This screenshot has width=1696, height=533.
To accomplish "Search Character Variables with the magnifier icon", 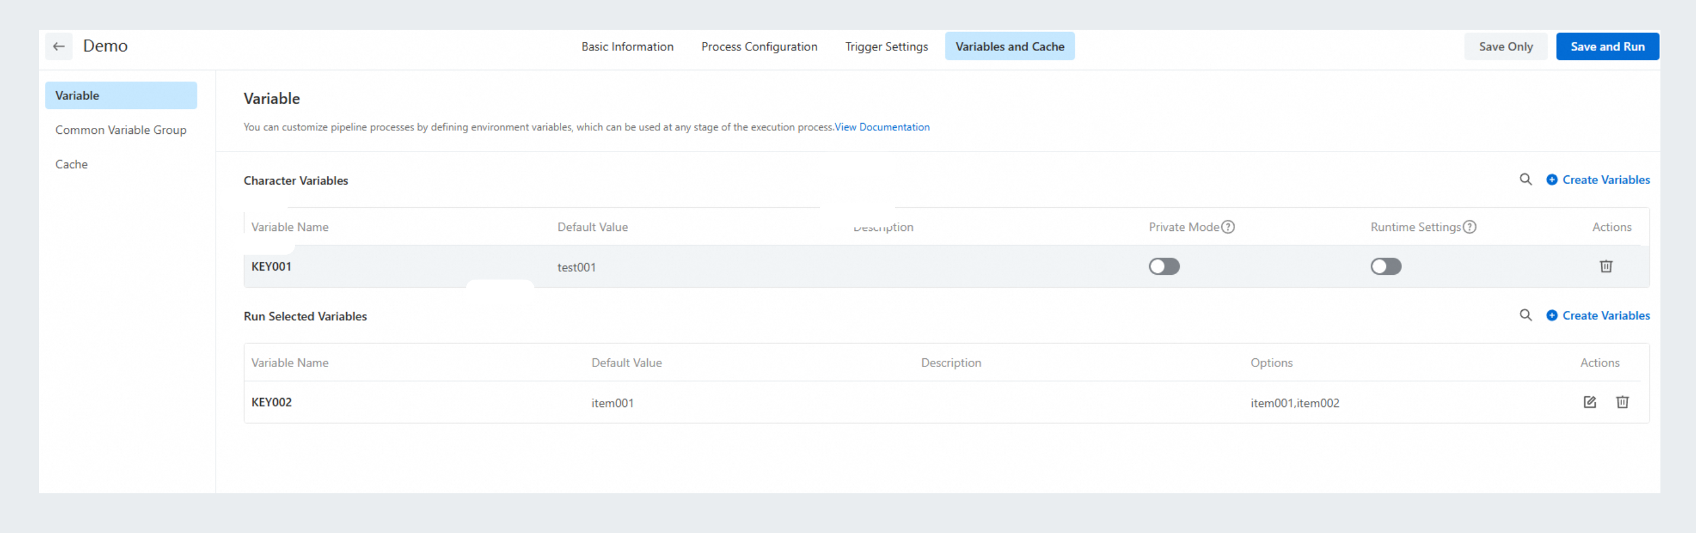I will click(1525, 179).
